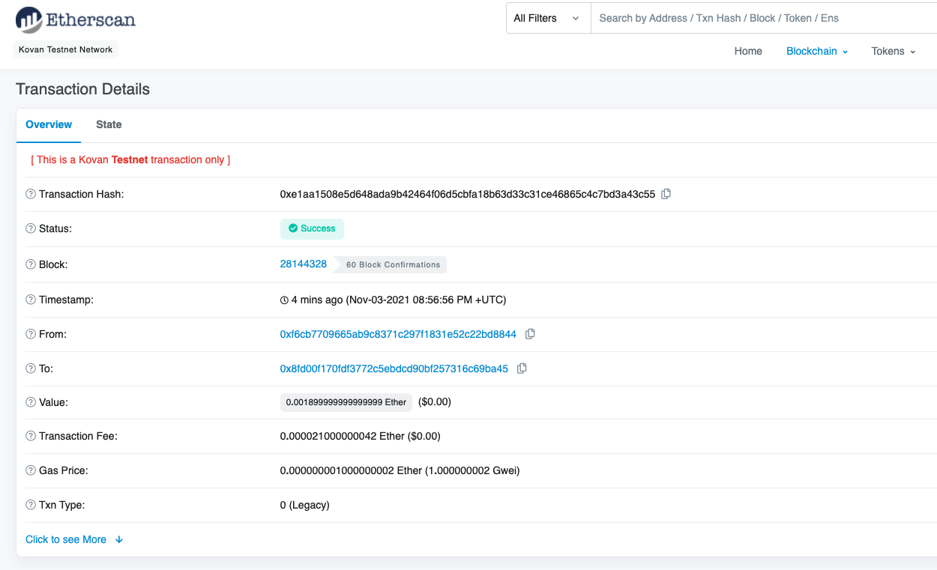Click the Transaction Details heading

(82, 89)
